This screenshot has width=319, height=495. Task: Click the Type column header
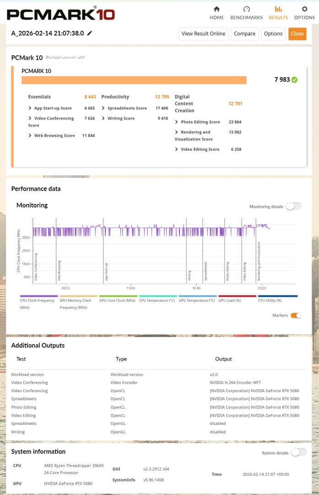pos(121,359)
